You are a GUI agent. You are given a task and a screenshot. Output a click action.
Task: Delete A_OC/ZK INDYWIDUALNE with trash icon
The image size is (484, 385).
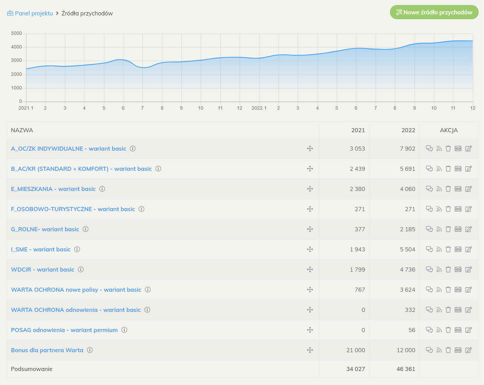pos(448,149)
